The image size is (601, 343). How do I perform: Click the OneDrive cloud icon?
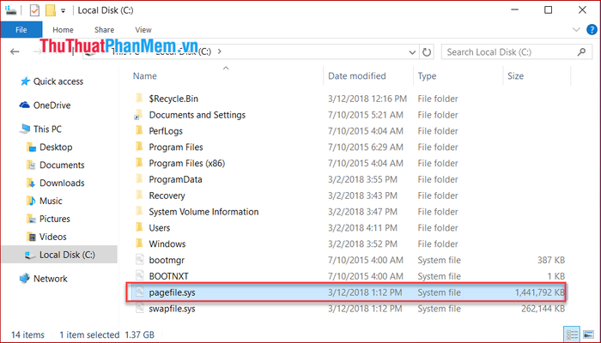tap(25, 105)
